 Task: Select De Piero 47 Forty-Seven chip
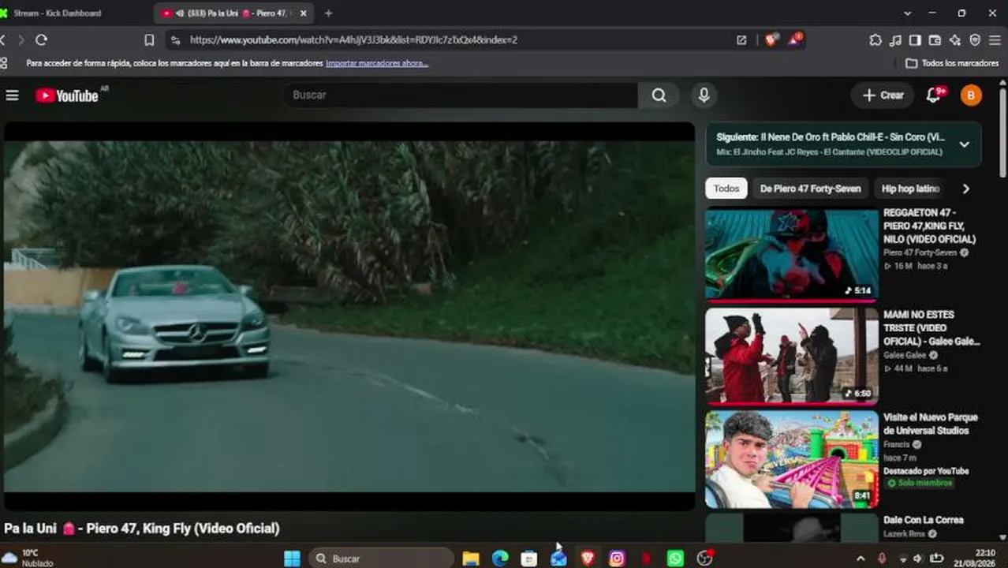click(x=810, y=189)
